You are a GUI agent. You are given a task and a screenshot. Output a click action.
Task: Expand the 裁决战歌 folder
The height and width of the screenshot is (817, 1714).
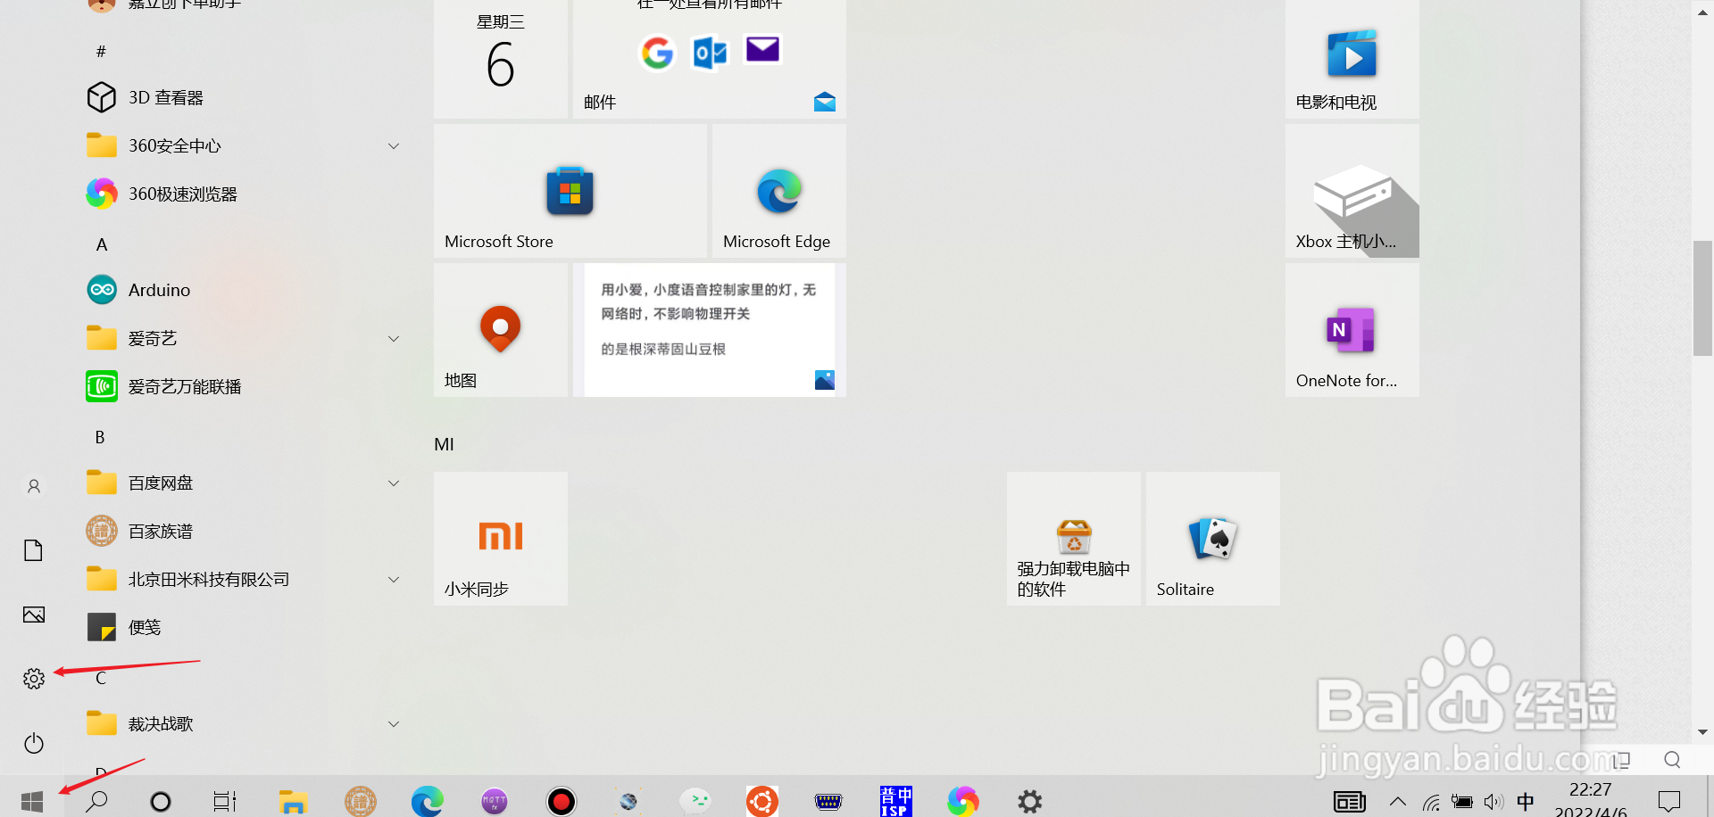coord(241,723)
